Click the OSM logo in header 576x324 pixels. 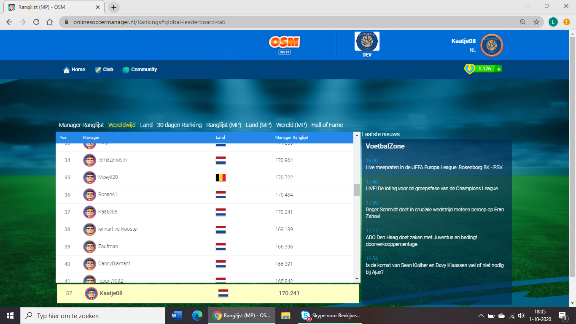pos(284,45)
